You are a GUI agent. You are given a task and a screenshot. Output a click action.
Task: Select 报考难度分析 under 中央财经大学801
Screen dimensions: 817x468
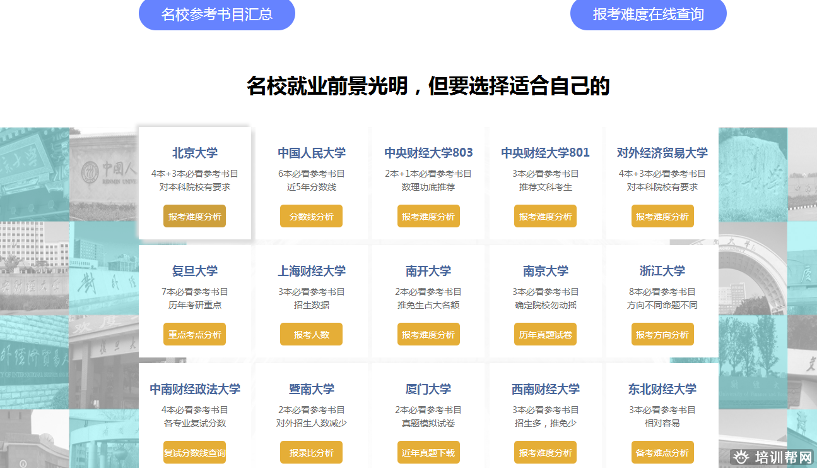545,216
